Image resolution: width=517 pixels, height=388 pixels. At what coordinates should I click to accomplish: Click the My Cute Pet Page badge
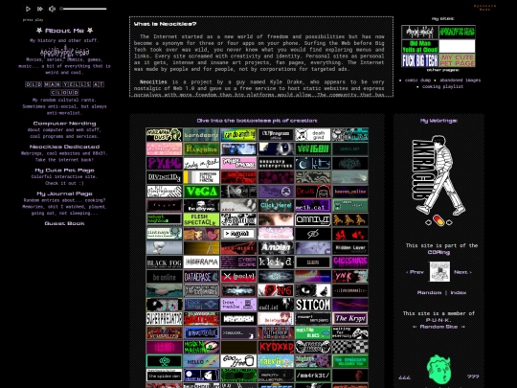(x=457, y=60)
